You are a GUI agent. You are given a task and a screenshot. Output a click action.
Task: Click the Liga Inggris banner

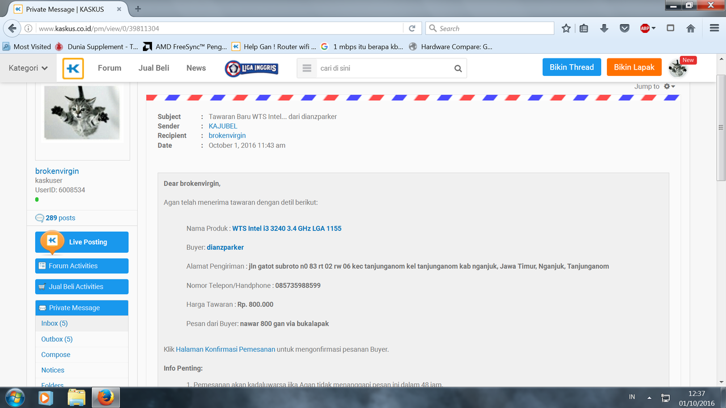click(x=251, y=68)
